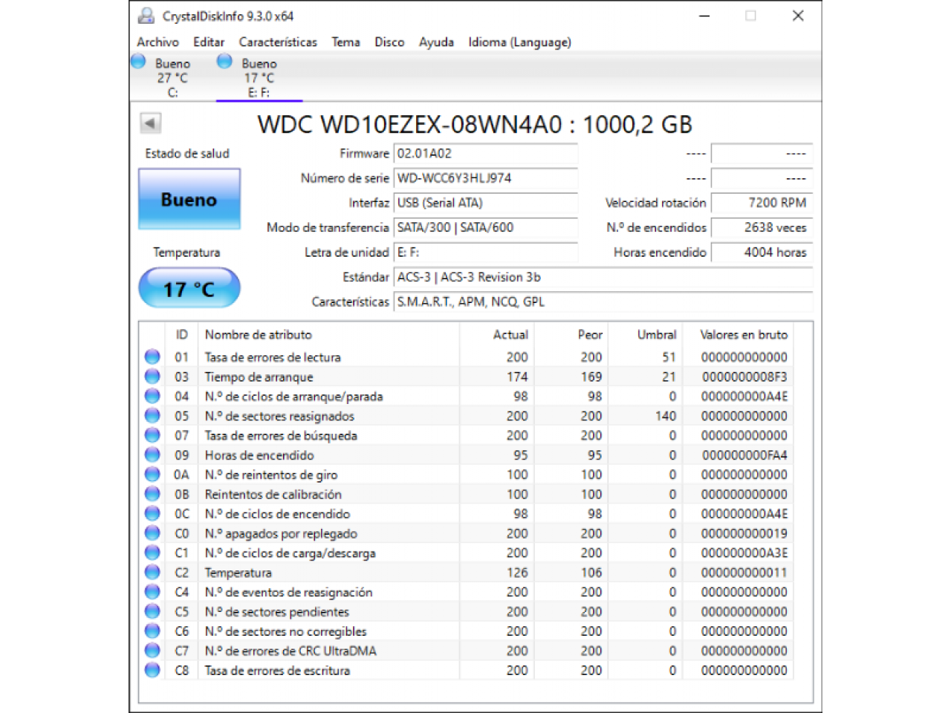This screenshot has height=713, width=951.
Task: Select the C: disk status orb
Action: click(x=138, y=62)
